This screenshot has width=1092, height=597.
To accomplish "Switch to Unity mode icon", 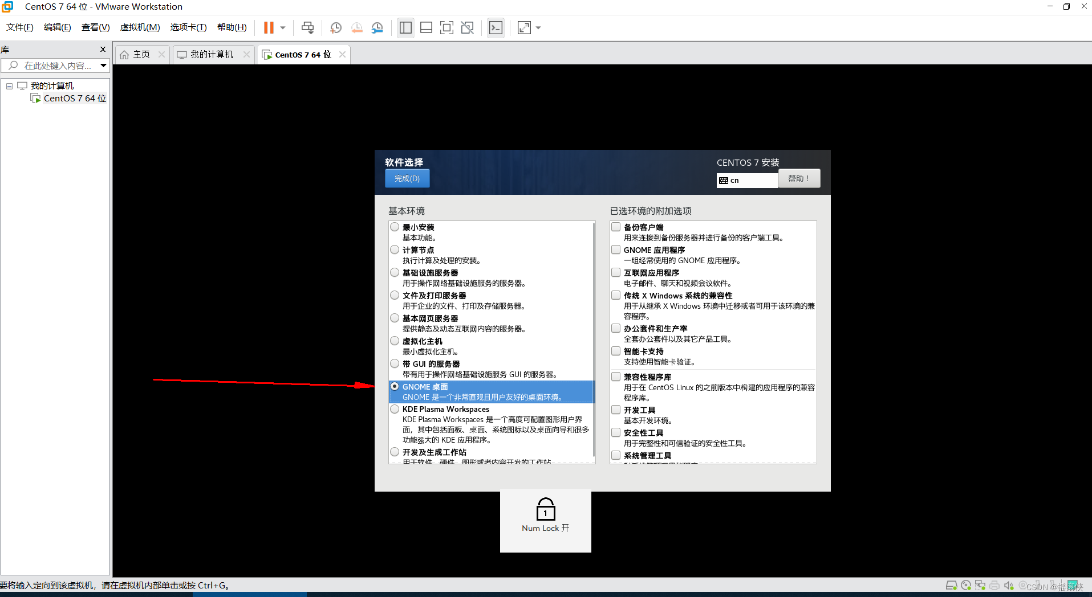I will (467, 27).
